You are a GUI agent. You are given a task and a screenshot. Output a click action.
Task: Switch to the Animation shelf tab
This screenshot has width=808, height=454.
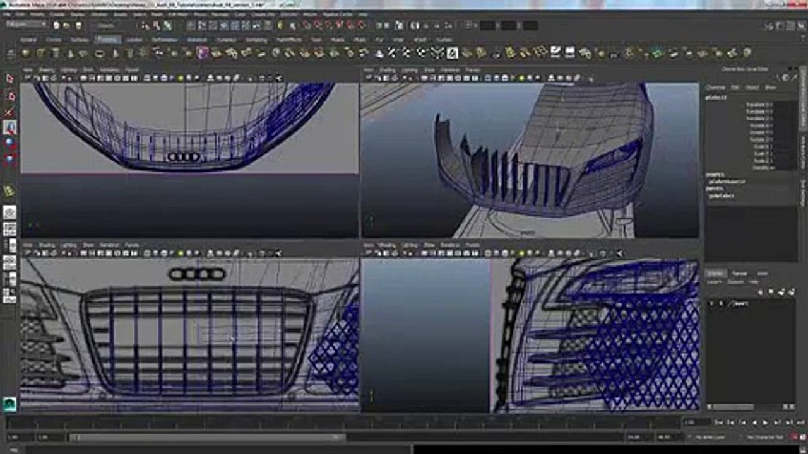click(x=196, y=39)
